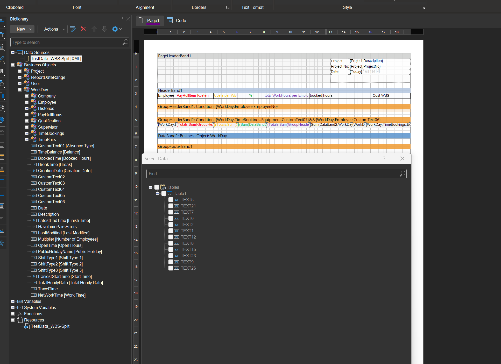Click the search magnifier in Dictionary
Image resolution: width=501 pixels, height=364 pixels.
pos(125,42)
